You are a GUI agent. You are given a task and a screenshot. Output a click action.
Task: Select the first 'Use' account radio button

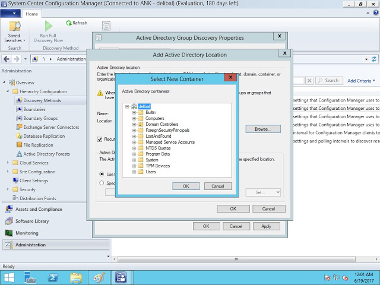coord(102,174)
